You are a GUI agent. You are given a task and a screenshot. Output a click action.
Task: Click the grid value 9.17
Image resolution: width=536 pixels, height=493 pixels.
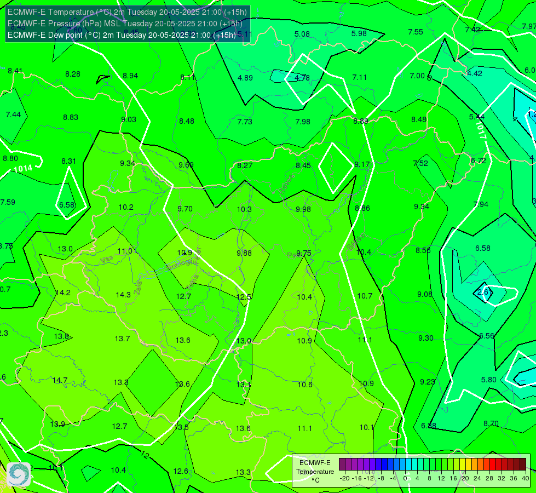362,164
